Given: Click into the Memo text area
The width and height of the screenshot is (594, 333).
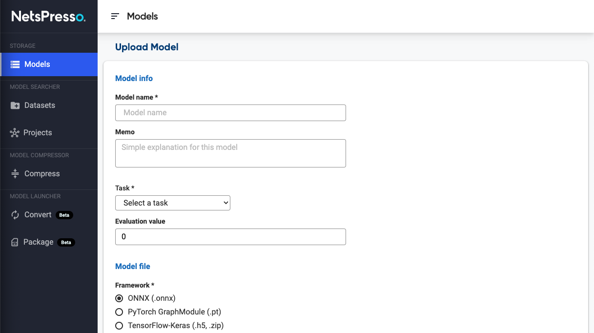Looking at the screenshot, I should (230, 153).
